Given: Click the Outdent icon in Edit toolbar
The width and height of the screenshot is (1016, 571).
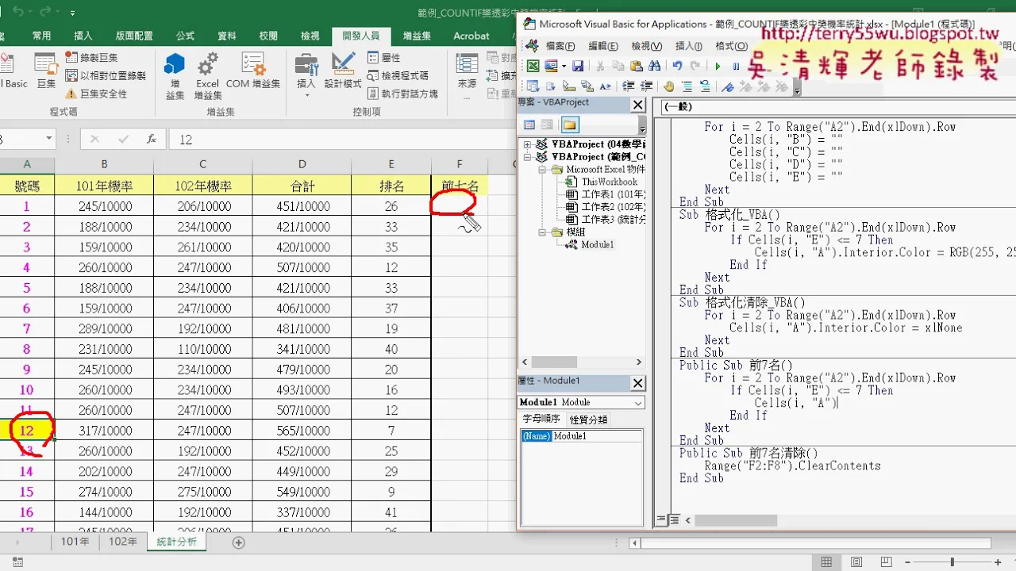Looking at the screenshot, I should click(x=647, y=86).
